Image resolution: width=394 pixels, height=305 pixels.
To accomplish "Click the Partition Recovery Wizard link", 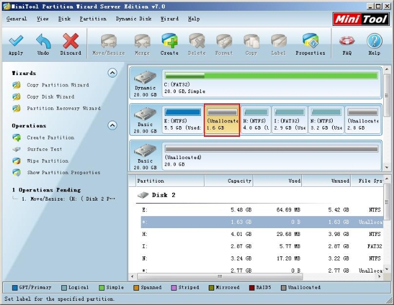I will (x=64, y=108).
